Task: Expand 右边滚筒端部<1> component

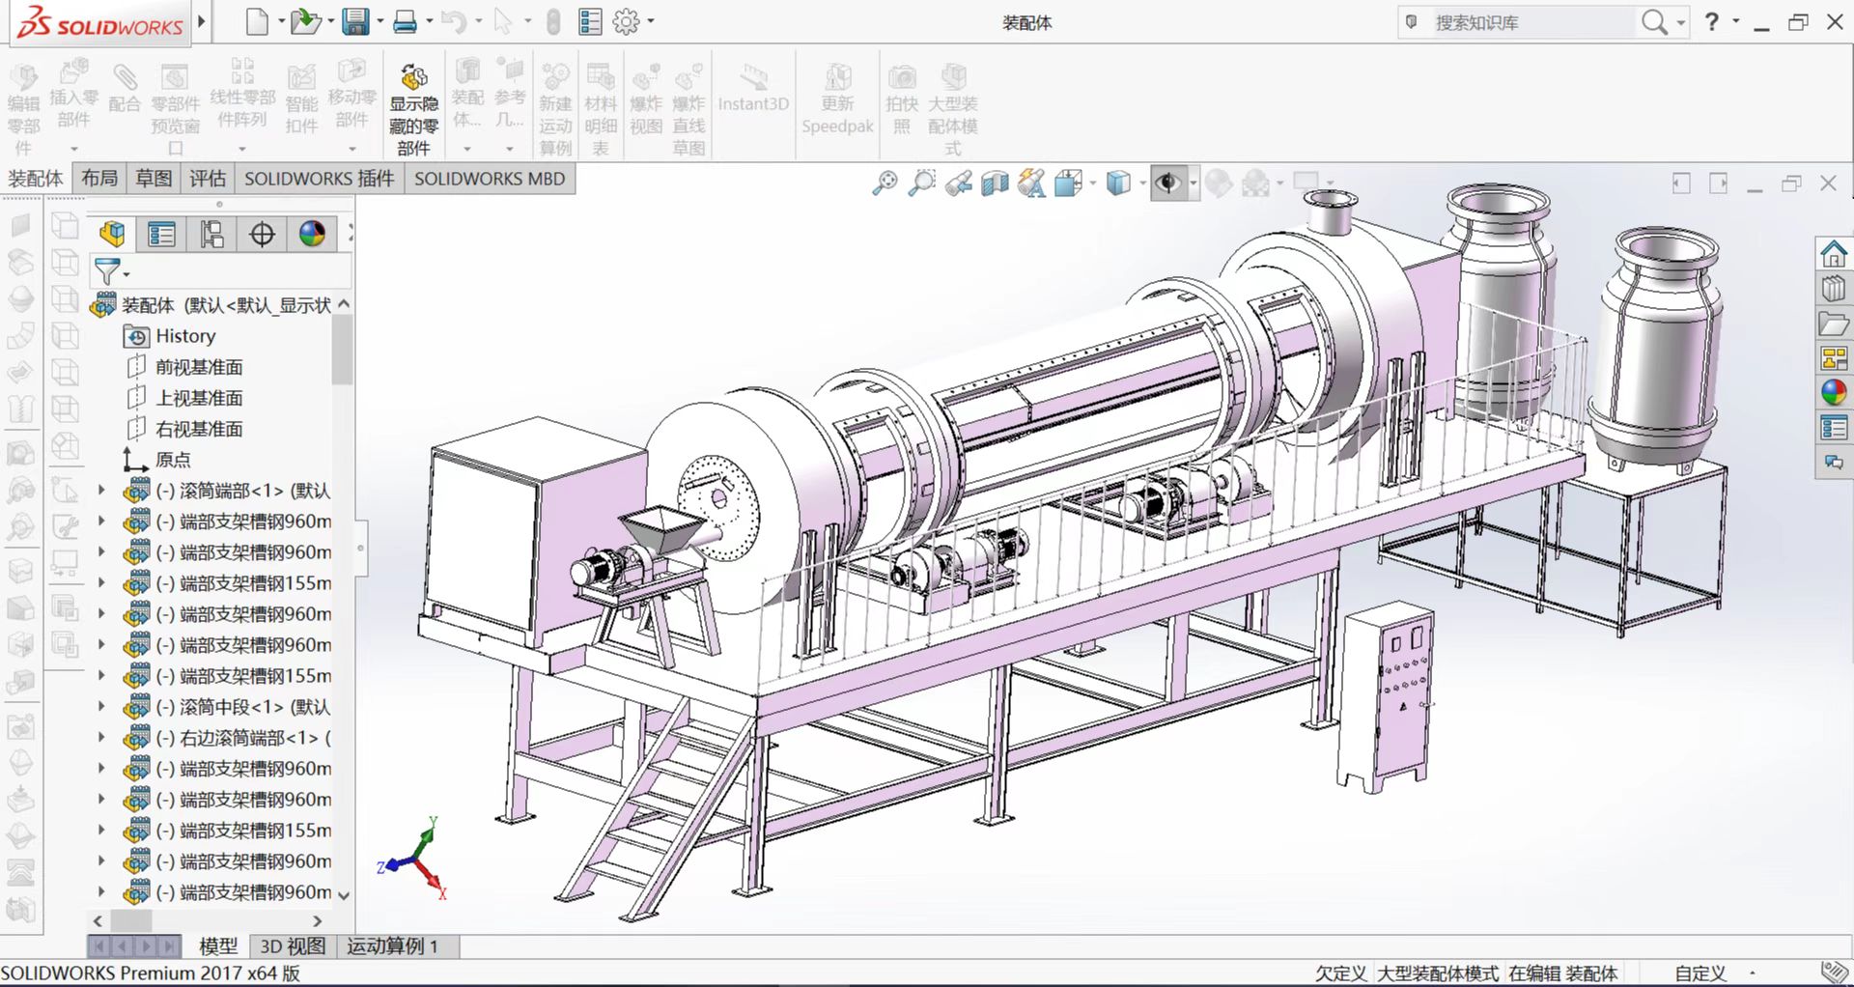Action: click(x=101, y=738)
